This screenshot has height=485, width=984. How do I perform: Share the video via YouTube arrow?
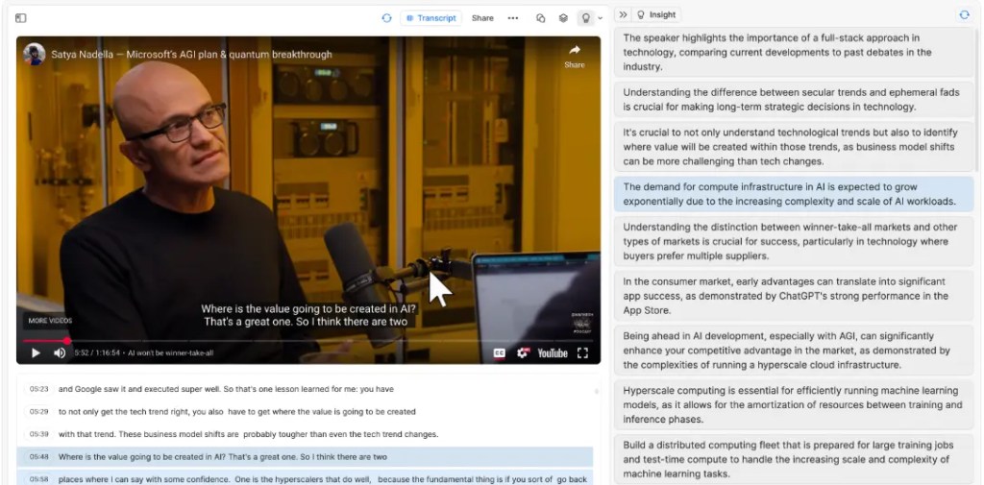tap(575, 56)
